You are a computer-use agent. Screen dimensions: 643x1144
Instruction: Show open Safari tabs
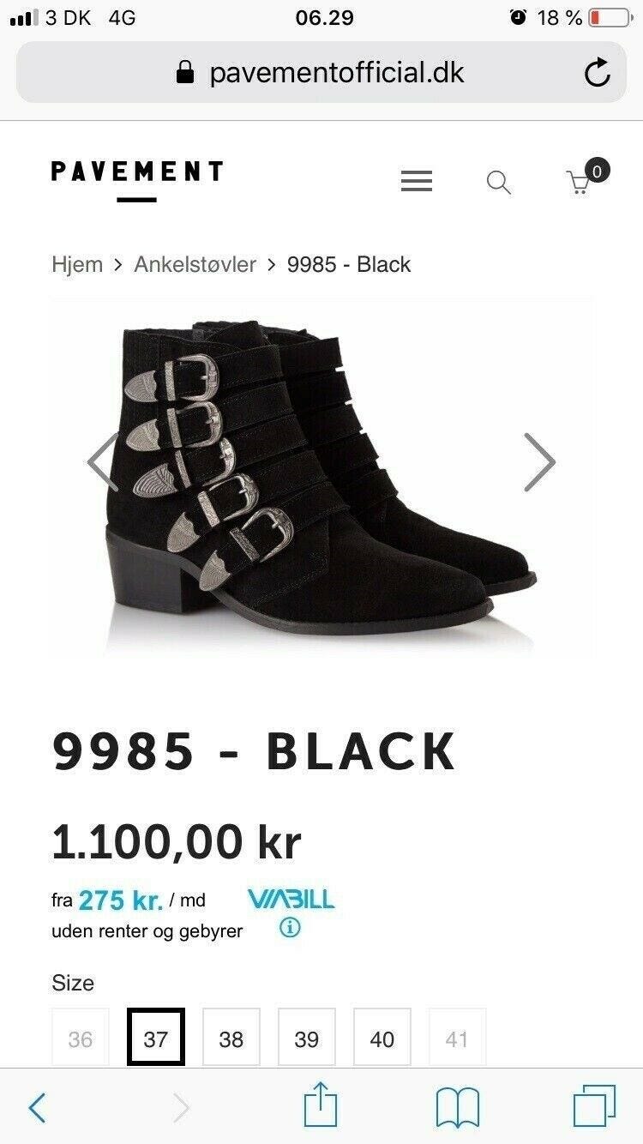point(594,1106)
